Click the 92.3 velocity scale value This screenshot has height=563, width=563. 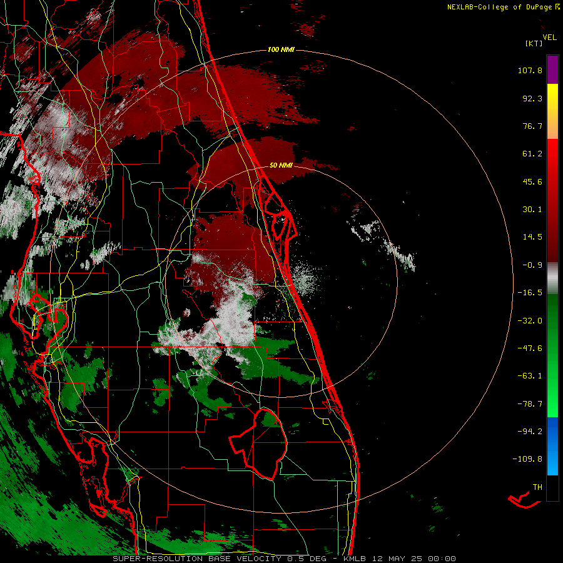point(532,98)
